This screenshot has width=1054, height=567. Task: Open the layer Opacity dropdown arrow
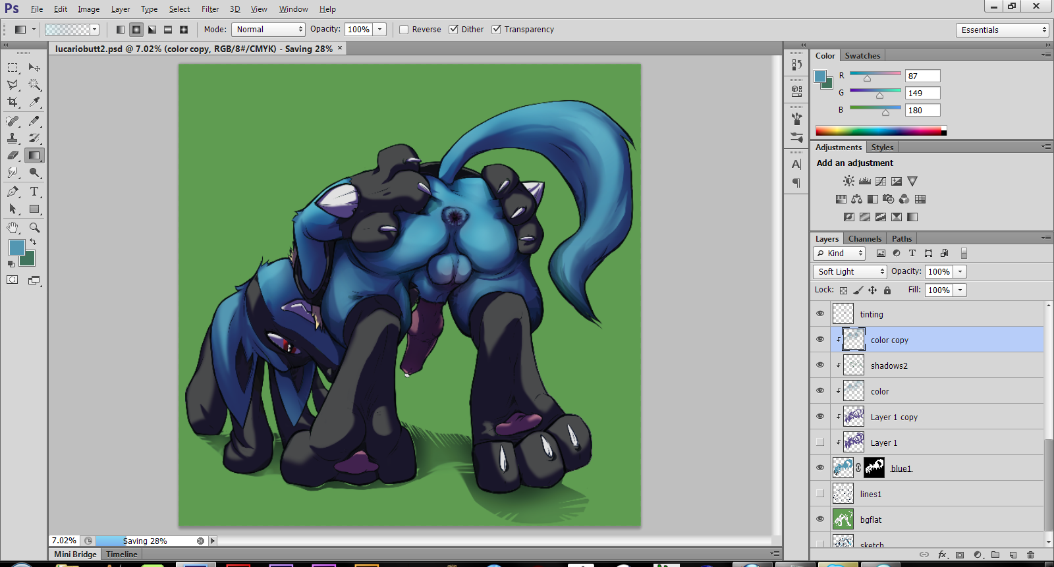pos(960,272)
